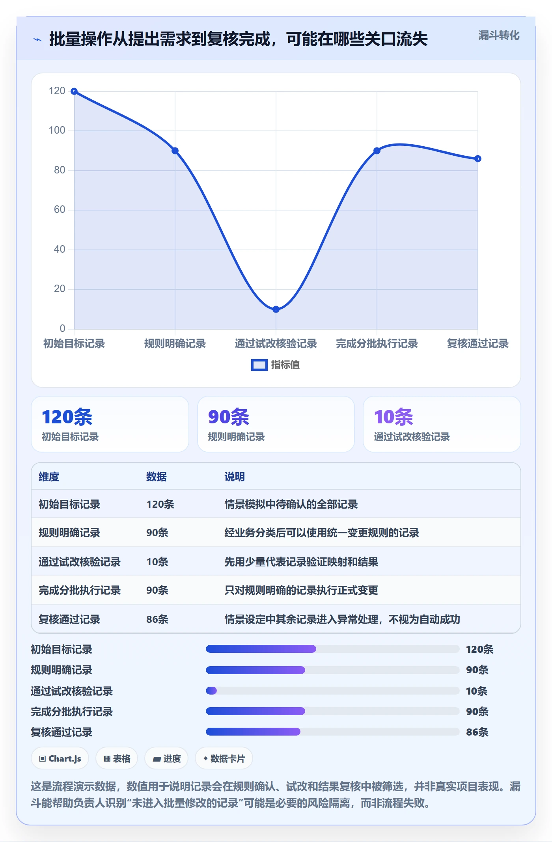
Task: Click the 120条 value beside progress bar
Action: pyautogui.click(x=479, y=649)
